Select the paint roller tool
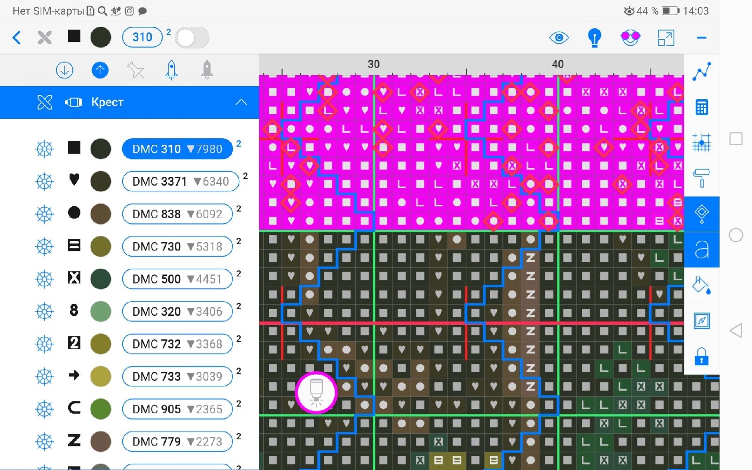Viewport: 752px width, 470px height. (702, 178)
